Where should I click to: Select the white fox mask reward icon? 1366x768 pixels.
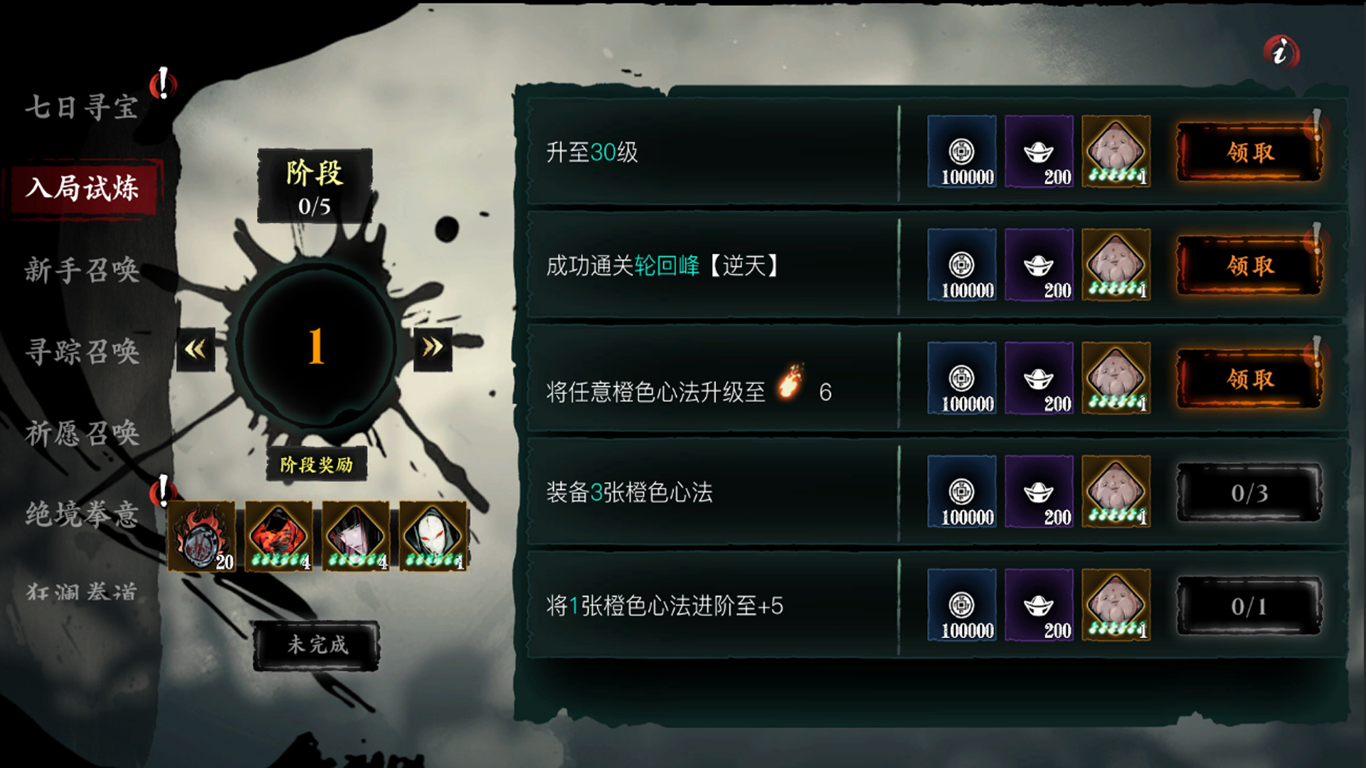433,536
